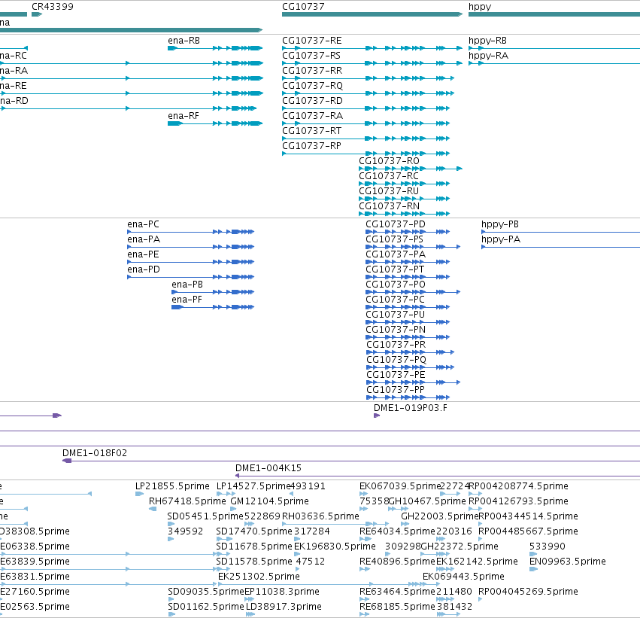
Task: Select the ena-PE protein label
Action: pos(143,254)
